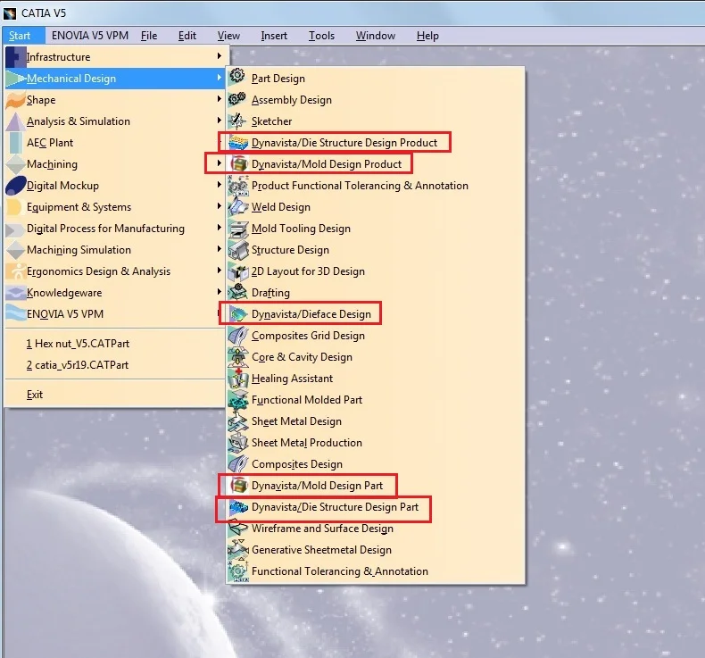Click the Sketcher icon
This screenshot has width=705, height=658.
pyautogui.click(x=237, y=121)
